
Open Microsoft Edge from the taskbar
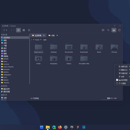point(54,127)
